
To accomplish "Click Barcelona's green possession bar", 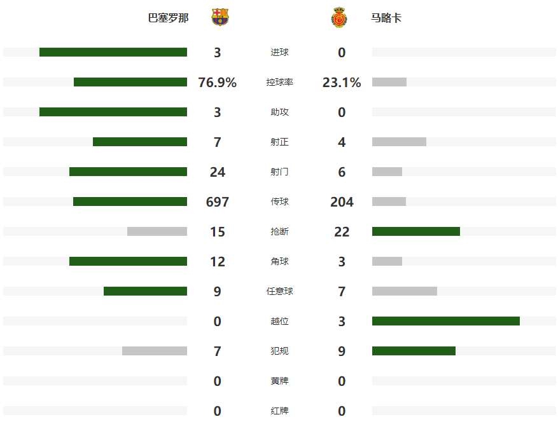I will point(130,82).
